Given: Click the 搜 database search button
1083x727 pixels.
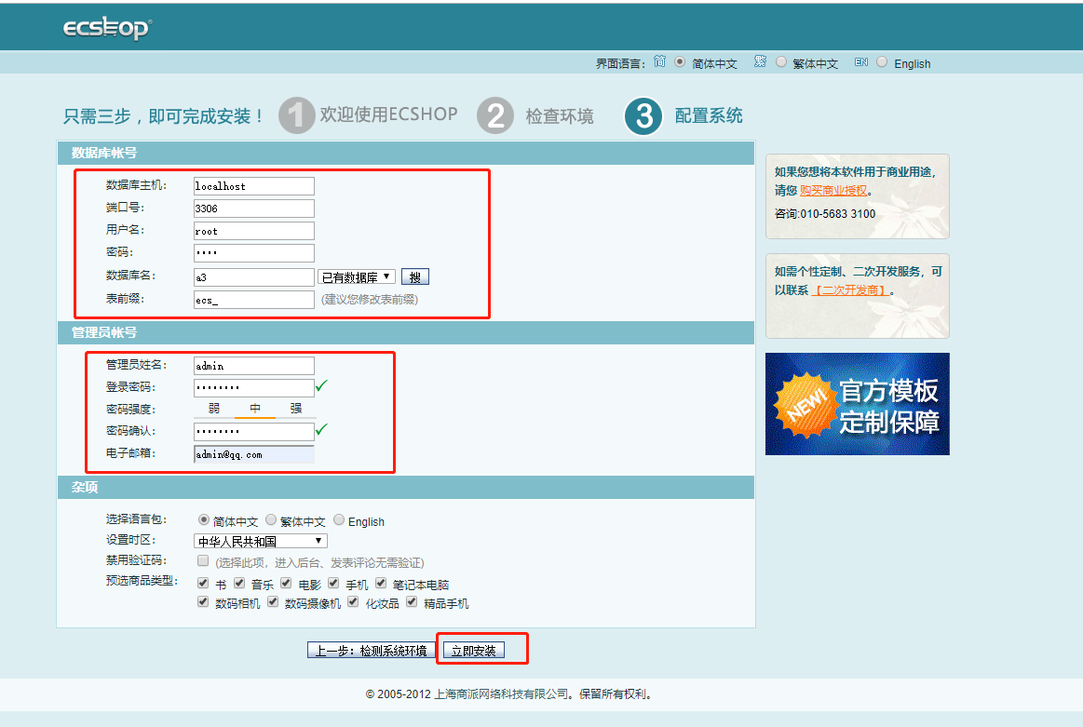Looking at the screenshot, I should 415,276.
